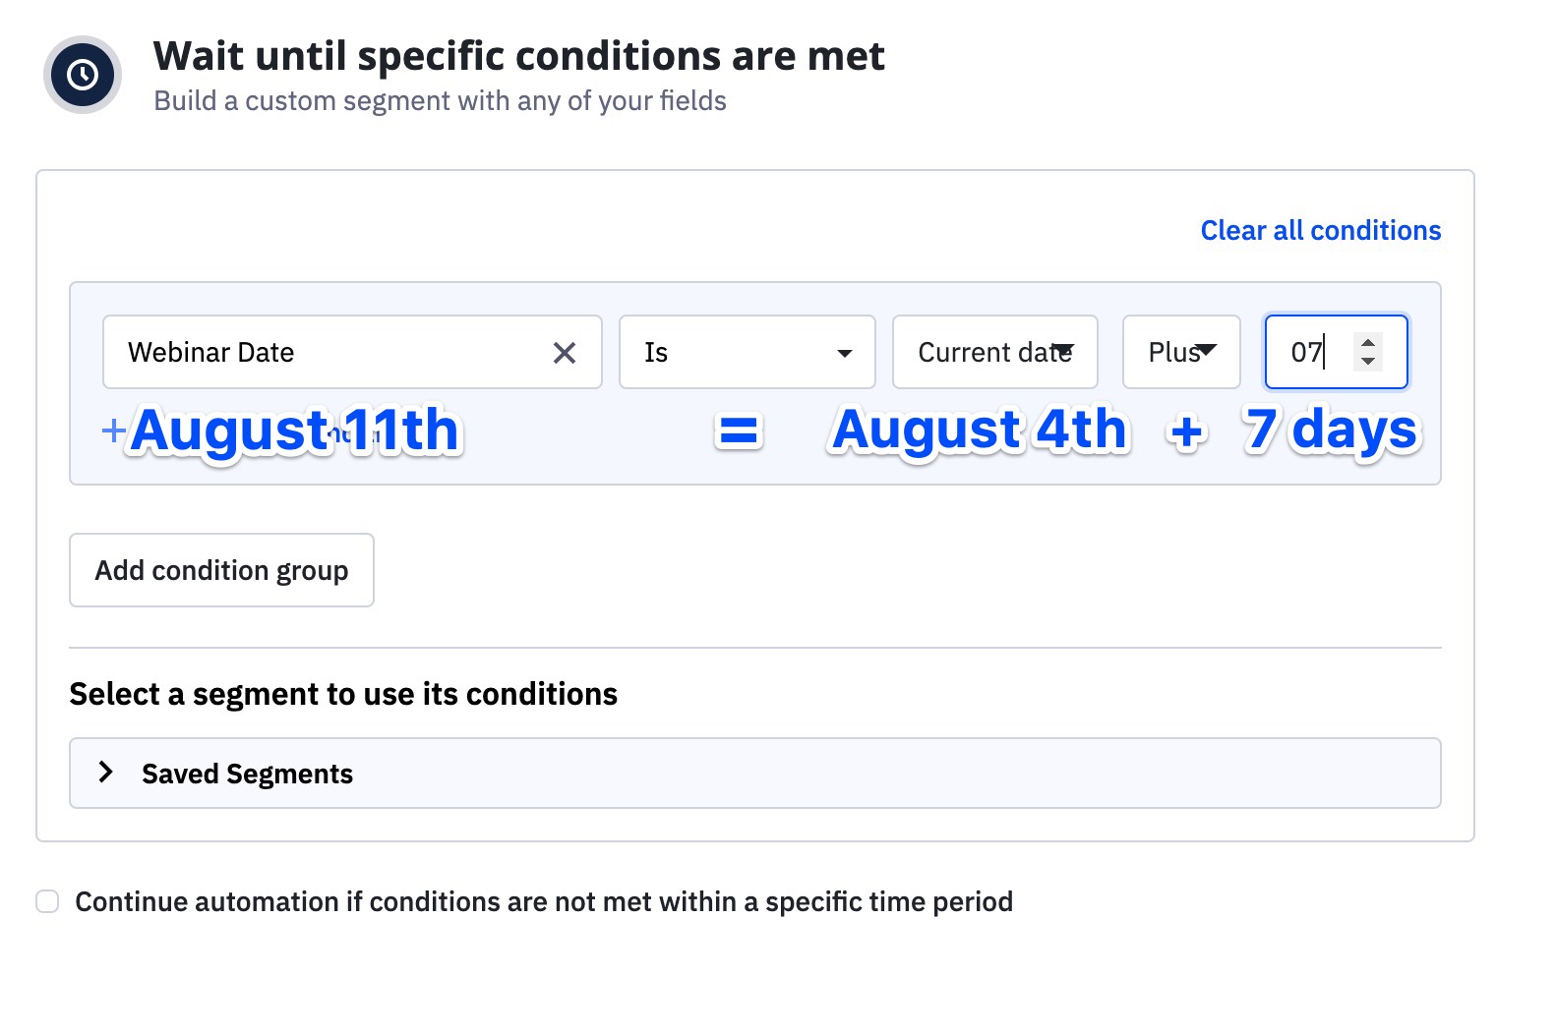Viewport: 1556px width, 1034px height.
Task: Open the Is operator dropdown
Action: coord(746,352)
